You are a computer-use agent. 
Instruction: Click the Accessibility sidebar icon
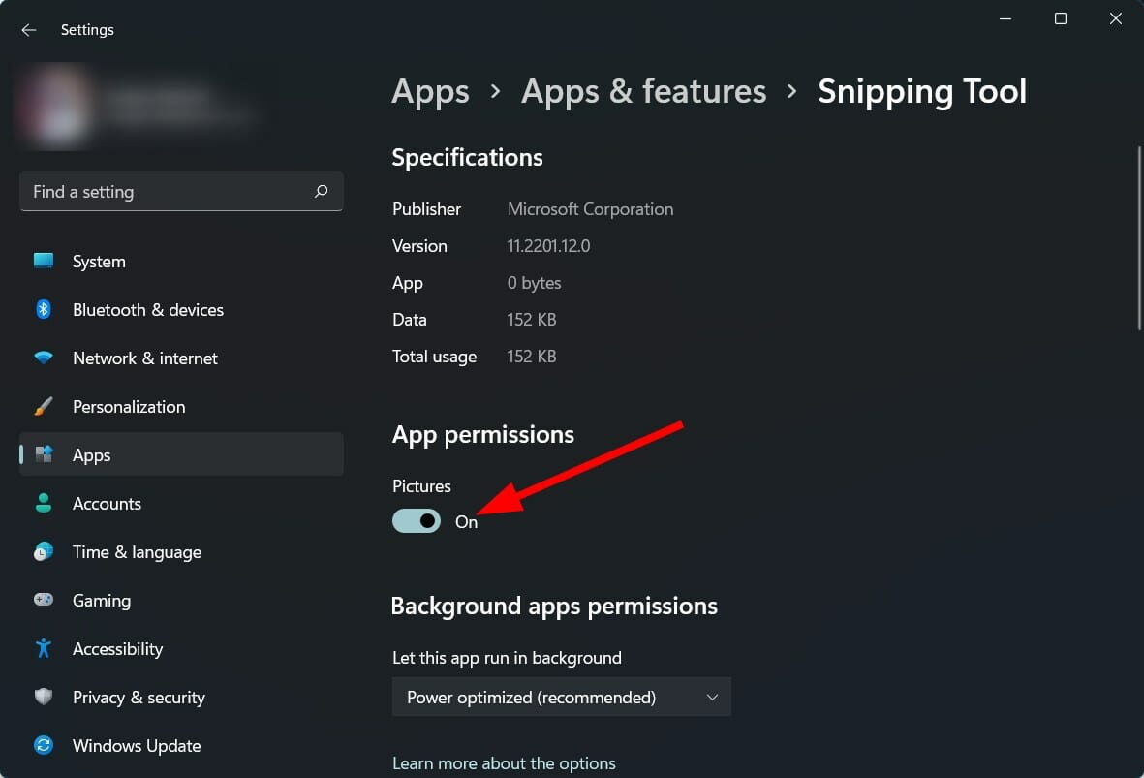(x=44, y=648)
